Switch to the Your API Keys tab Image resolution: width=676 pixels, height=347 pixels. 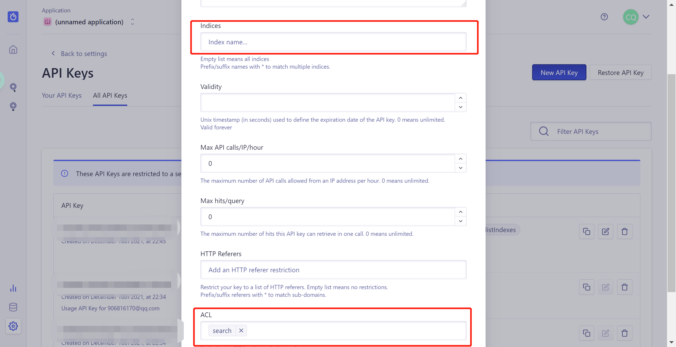(x=62, y=95)
